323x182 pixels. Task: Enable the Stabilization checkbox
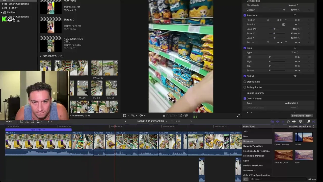coord(245,82)
